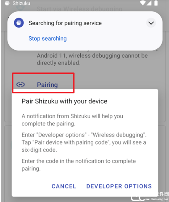Expand the notification with the chevron arrow
The height and width of the screenshot is (202, 169).
coord(151,23)
